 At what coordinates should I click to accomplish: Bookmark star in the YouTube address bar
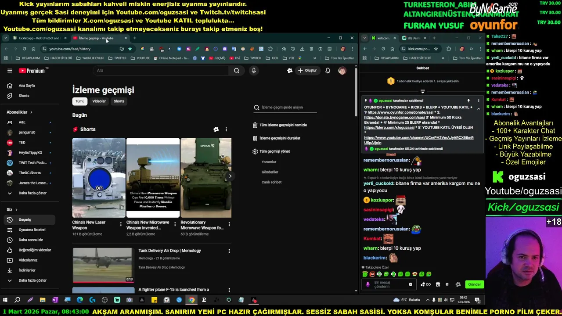tap(130, 49)
